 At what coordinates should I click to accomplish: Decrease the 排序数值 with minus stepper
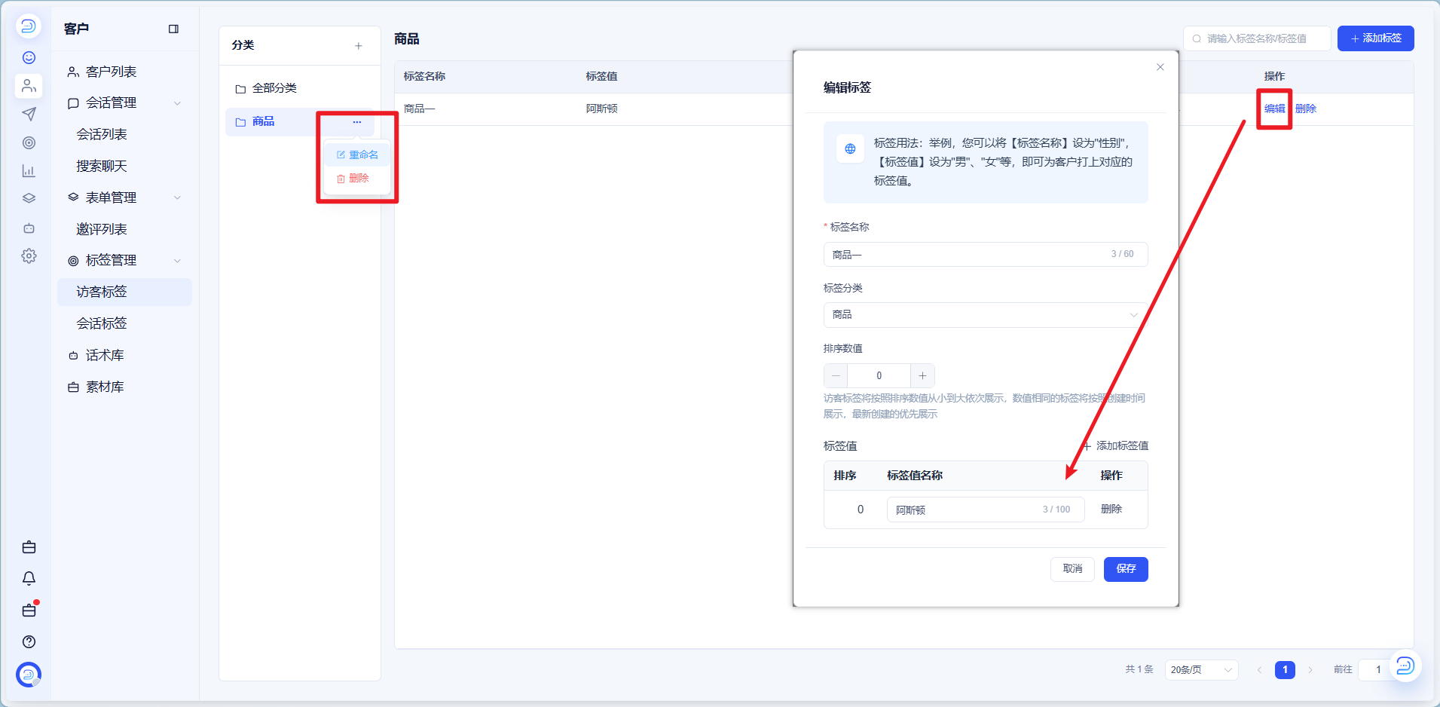(836, 375)
